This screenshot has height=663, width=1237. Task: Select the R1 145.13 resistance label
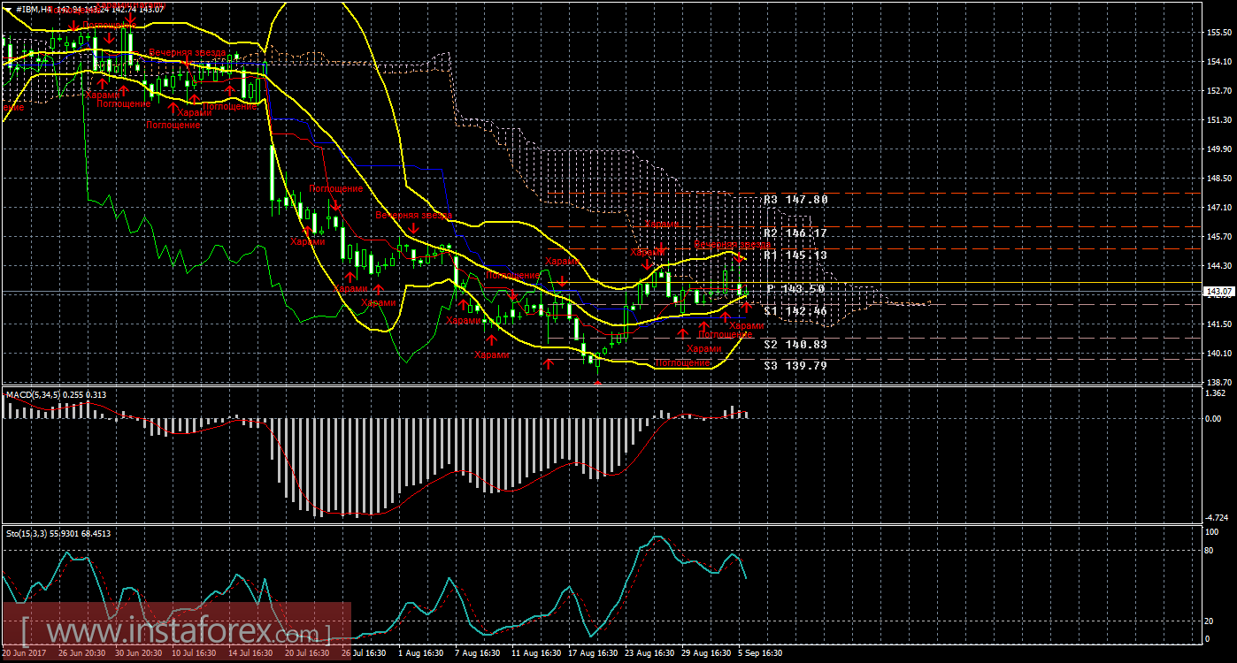point(795,255)
